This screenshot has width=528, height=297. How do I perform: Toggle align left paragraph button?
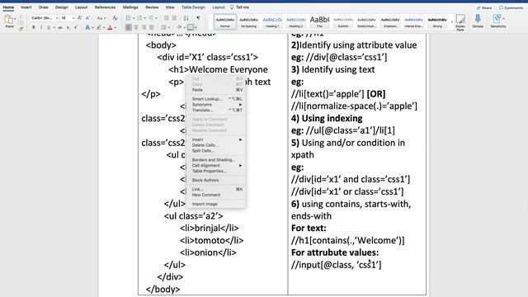click(129, 27)
